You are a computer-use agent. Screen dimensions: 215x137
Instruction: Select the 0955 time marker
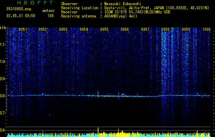(104, 29)
